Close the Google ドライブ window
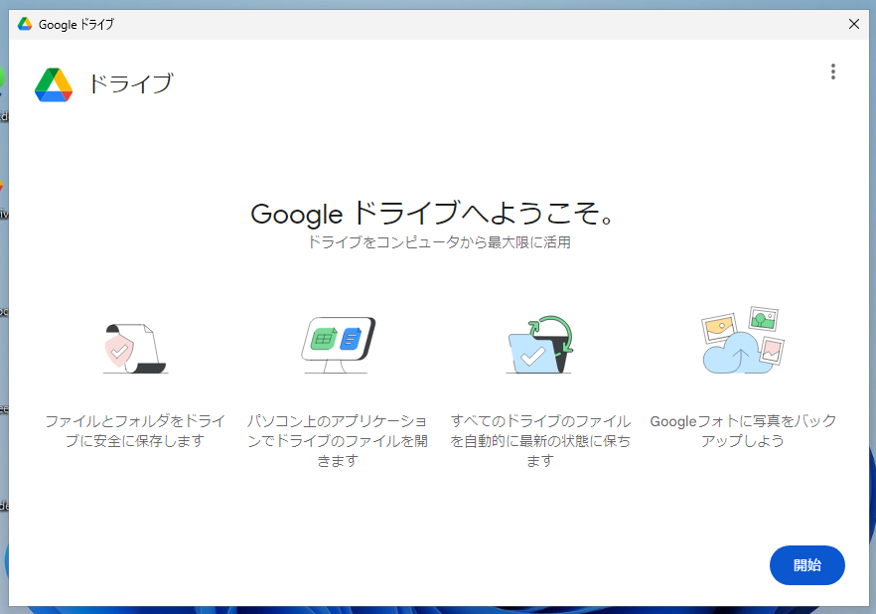The image size is (876, 614). [854, 24]
